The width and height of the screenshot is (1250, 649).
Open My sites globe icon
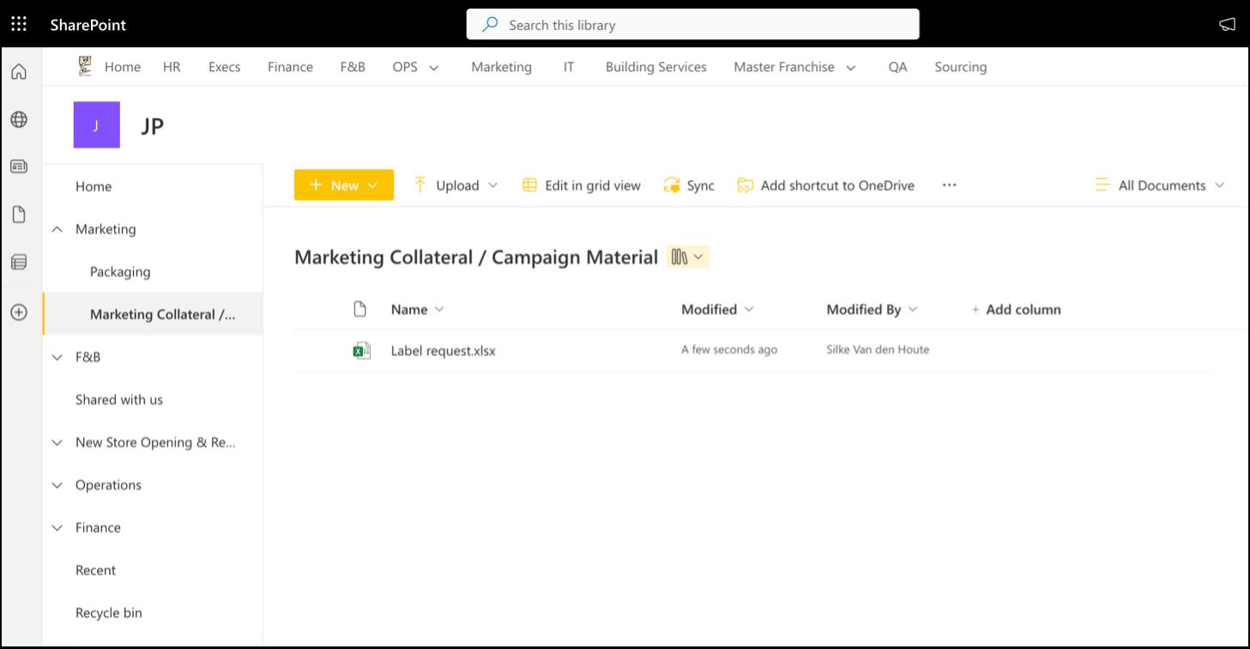pos(18,119)
